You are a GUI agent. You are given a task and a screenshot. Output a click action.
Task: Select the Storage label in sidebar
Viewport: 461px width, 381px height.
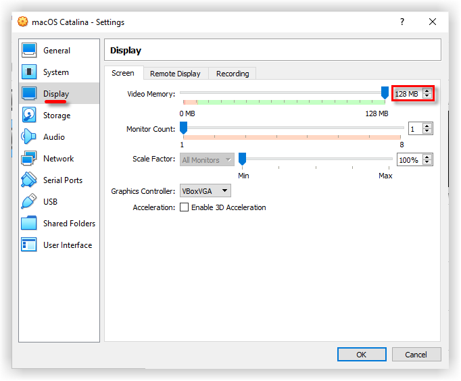point(57,116)
